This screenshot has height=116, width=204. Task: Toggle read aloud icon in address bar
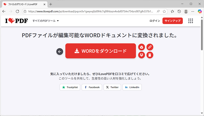(158, 11)
